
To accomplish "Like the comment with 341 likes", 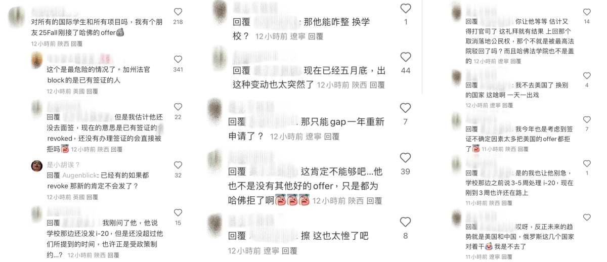I will click(x=178, y=59).
